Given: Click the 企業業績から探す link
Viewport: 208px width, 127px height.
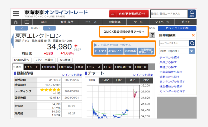Looking at the screenshot, I should coord(171,72).
